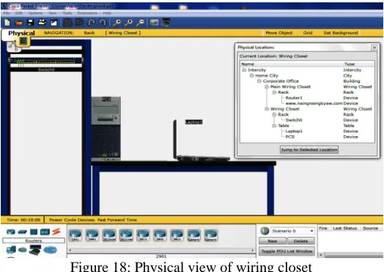The height and width of the screenshot is (272, 384).
Task: Select Router1 in Physical Locations tree
Action: [294, 98]
